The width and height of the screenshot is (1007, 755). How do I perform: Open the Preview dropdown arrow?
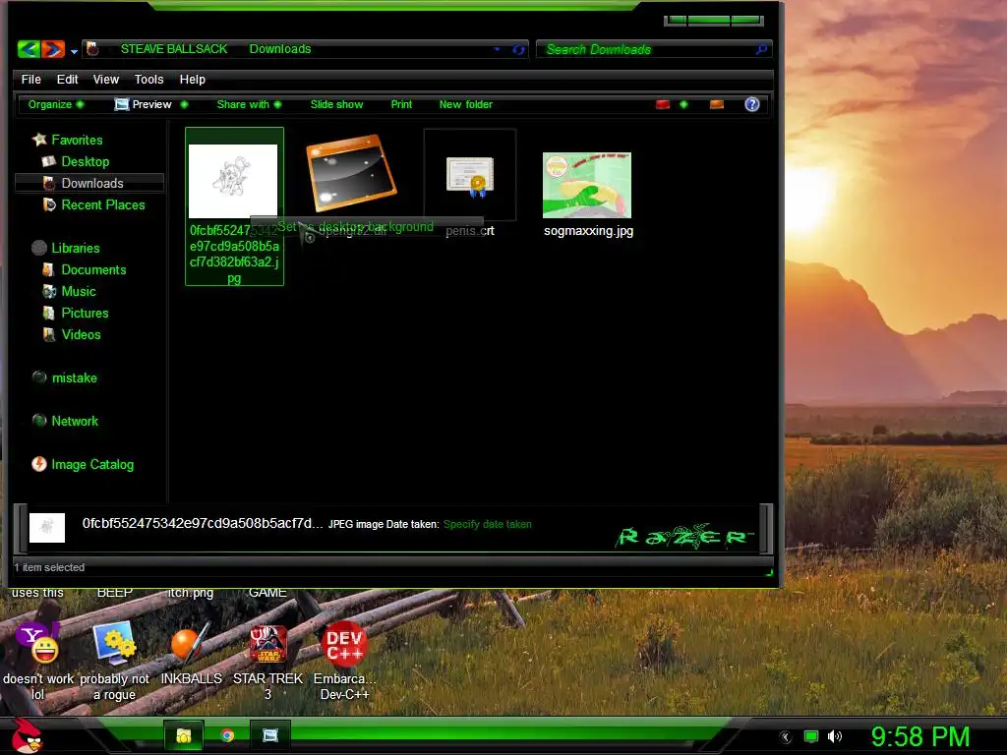point(184,104)
